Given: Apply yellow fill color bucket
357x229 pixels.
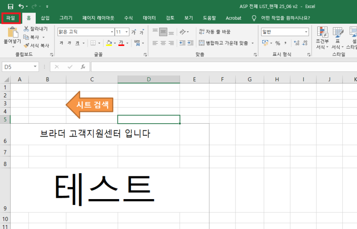Looking at the screenshot, I should (109, 43).
